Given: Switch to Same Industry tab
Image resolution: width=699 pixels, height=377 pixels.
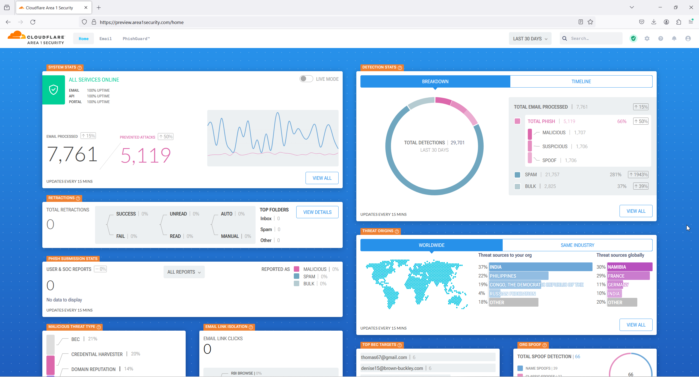Looking at the screenshot, I should (577, 245).
